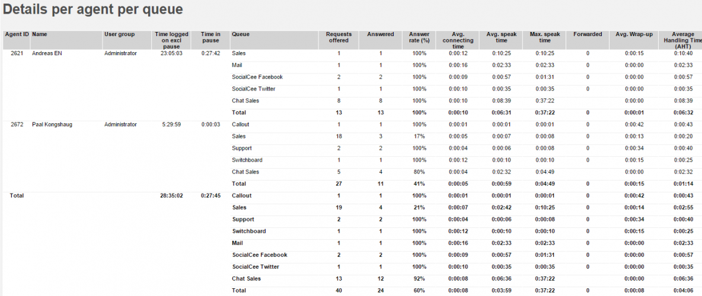Click the grand total time logged 28:35:02
The height and width of the screenshot is (296, 702).
171,195
